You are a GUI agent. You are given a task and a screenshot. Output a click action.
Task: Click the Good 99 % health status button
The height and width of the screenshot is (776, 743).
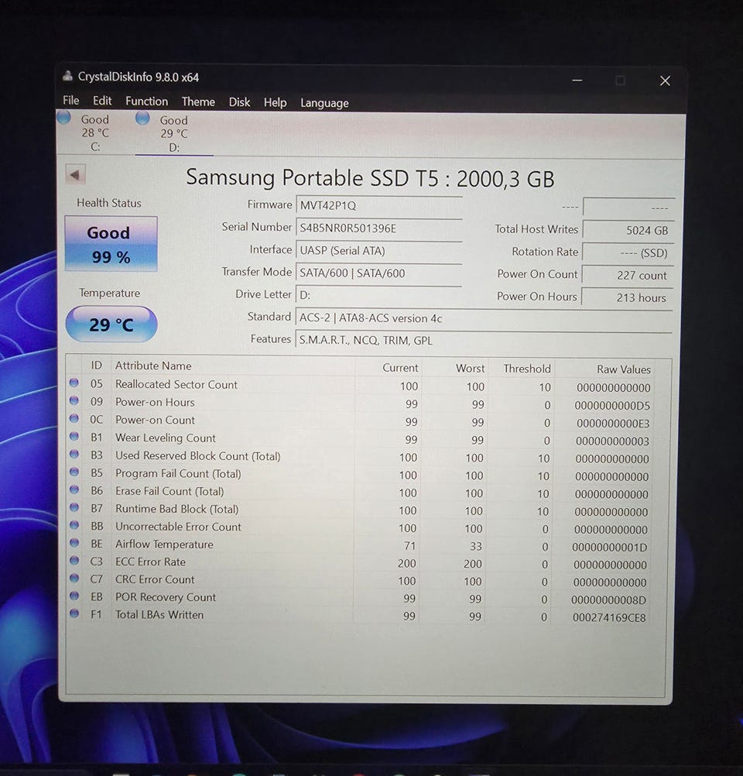point(111,244)
